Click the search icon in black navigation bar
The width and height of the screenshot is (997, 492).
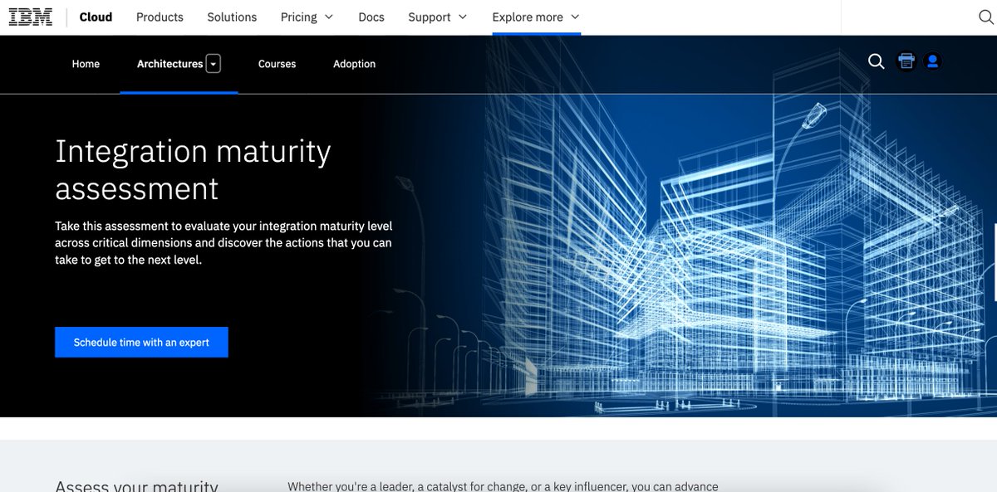coord(876,61)
